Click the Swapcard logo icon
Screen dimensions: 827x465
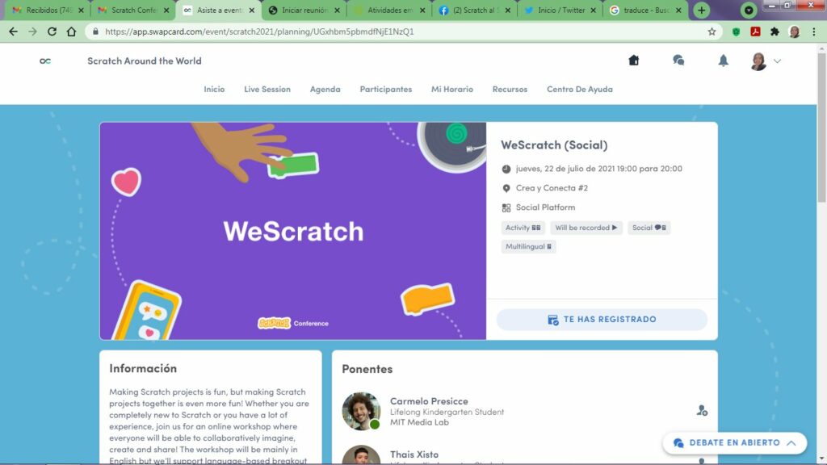pos(45,61)
